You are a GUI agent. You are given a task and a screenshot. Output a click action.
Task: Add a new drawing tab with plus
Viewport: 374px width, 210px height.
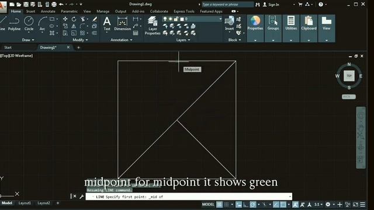click(x=78, y=48)
